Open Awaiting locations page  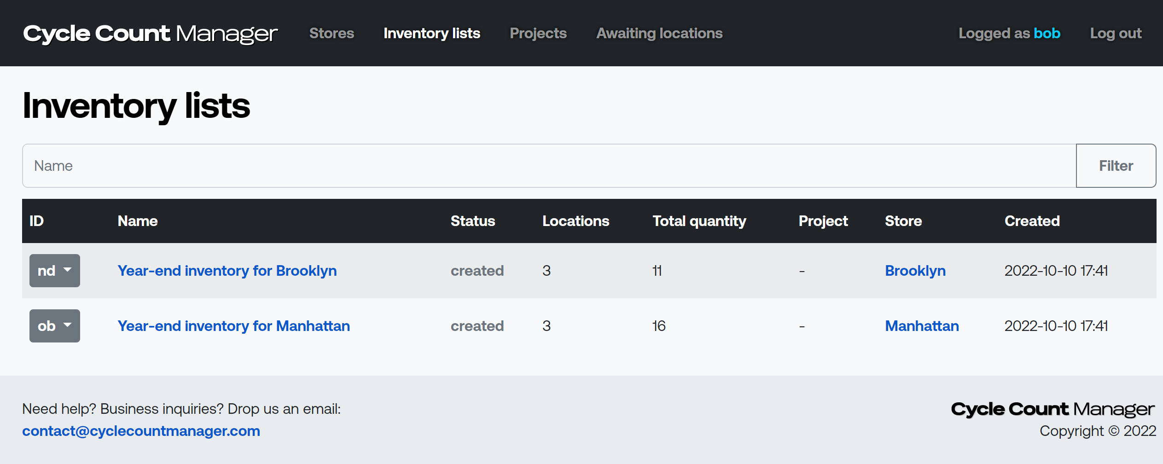[659, 33]
